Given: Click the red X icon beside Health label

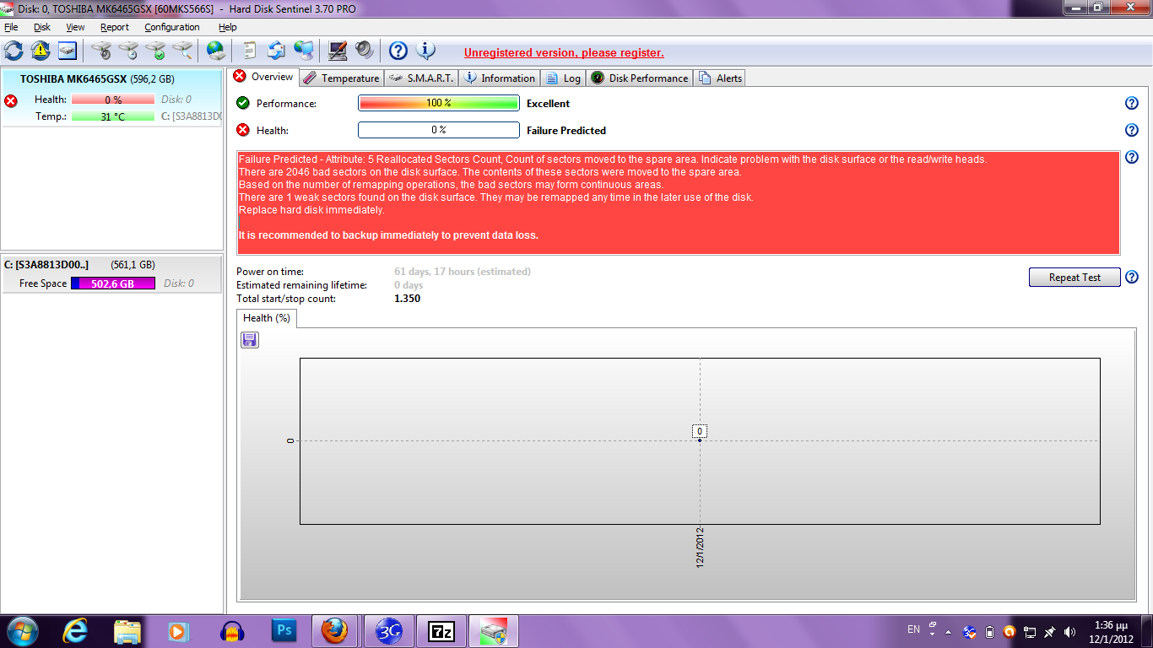Looking at the screenshot, I should (243, 130).
